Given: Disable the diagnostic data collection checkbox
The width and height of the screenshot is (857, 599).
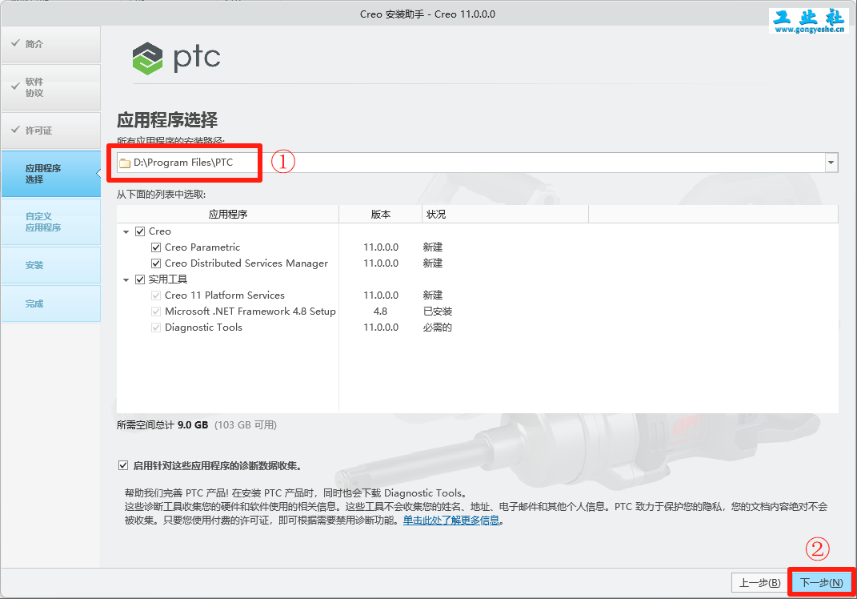Looking at the screenshot, I should (123, 465).
